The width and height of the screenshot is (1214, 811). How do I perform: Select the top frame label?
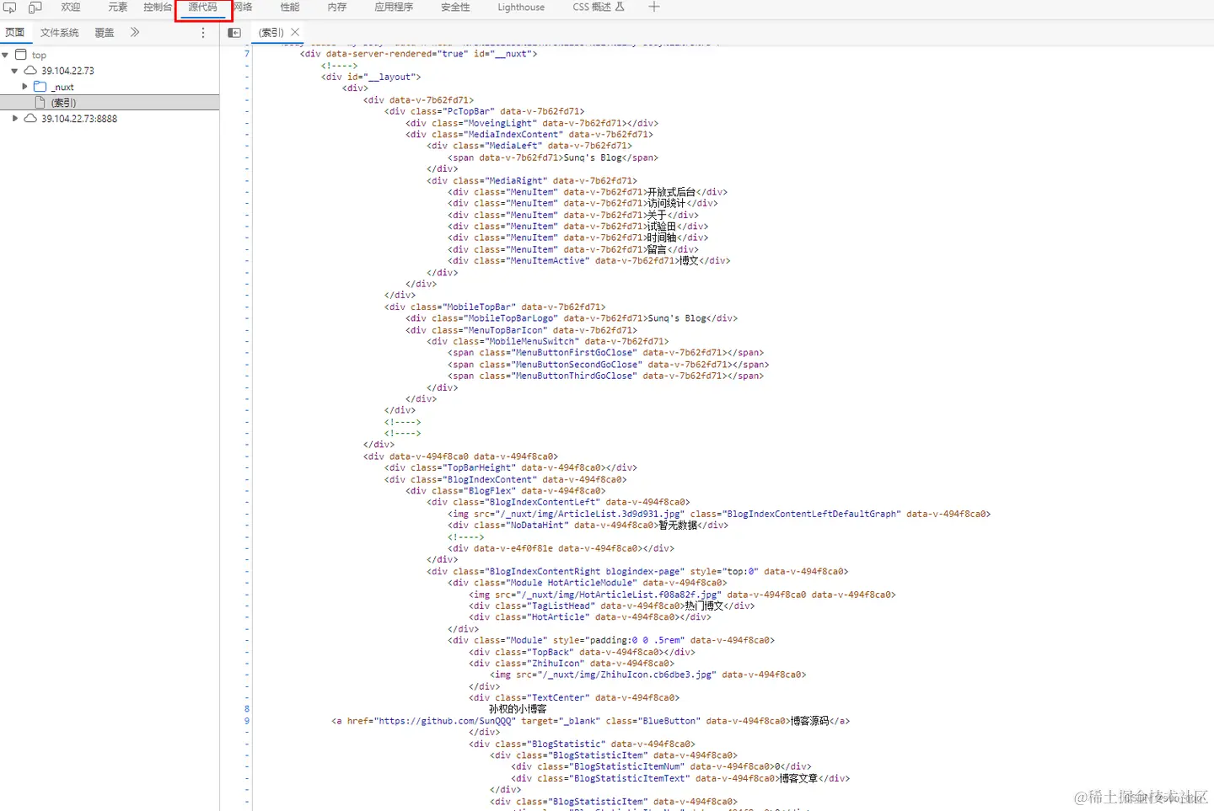tap(39, 55)
